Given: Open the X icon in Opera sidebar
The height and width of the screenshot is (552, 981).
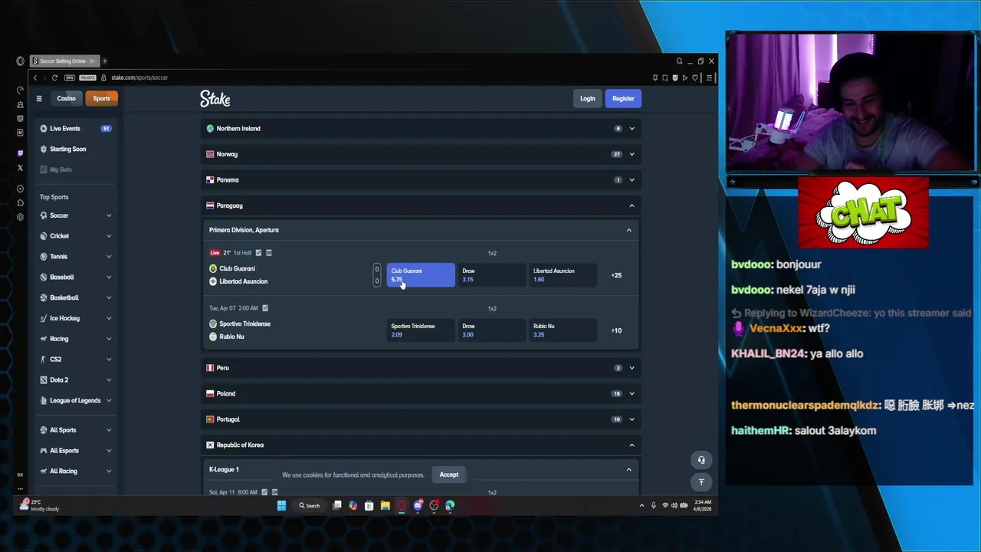Looking at the screenshot, I should coord(20,167).
